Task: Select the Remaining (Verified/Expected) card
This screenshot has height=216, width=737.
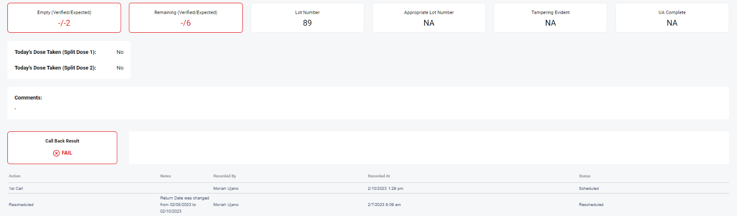Action: click(186, 18)
